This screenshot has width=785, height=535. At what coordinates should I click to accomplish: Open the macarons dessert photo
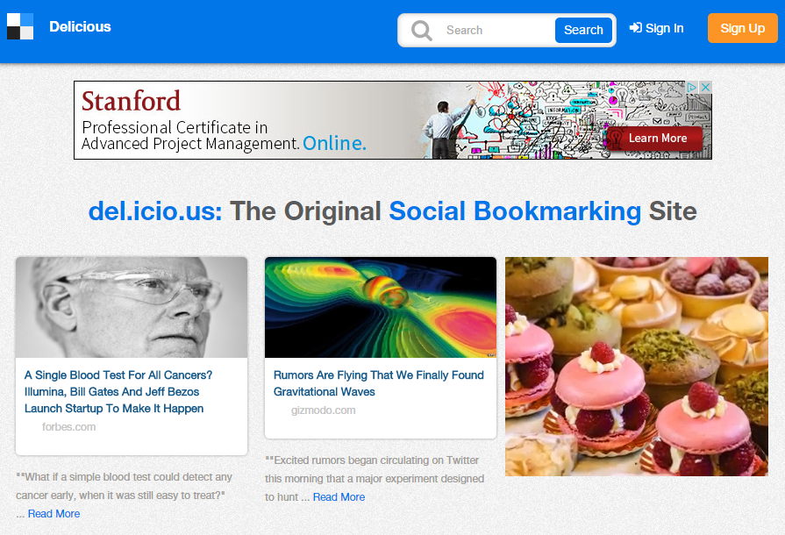click(636, 367)
